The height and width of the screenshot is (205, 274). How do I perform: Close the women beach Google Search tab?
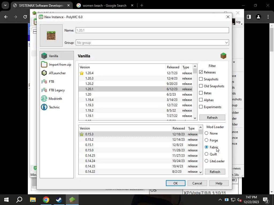[132, 5]
